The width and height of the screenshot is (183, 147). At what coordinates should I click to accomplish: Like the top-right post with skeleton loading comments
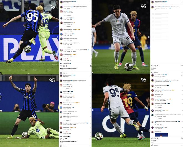(152, 66)
